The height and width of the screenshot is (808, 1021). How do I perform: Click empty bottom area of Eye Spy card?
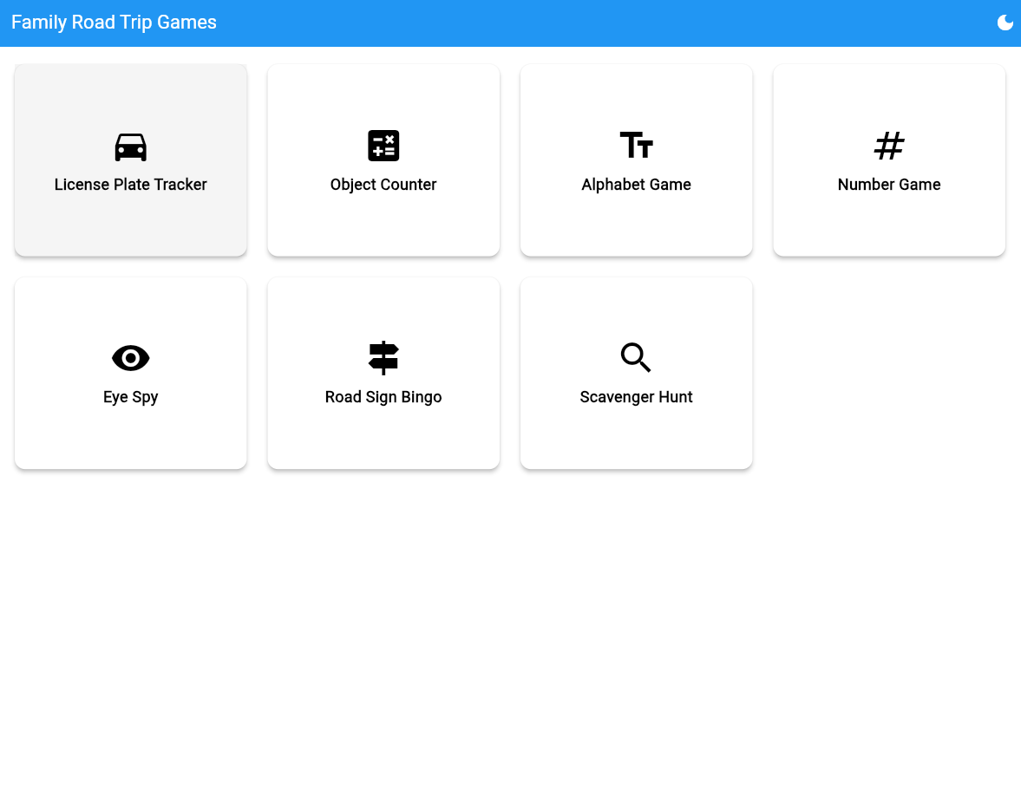(130, 442)
